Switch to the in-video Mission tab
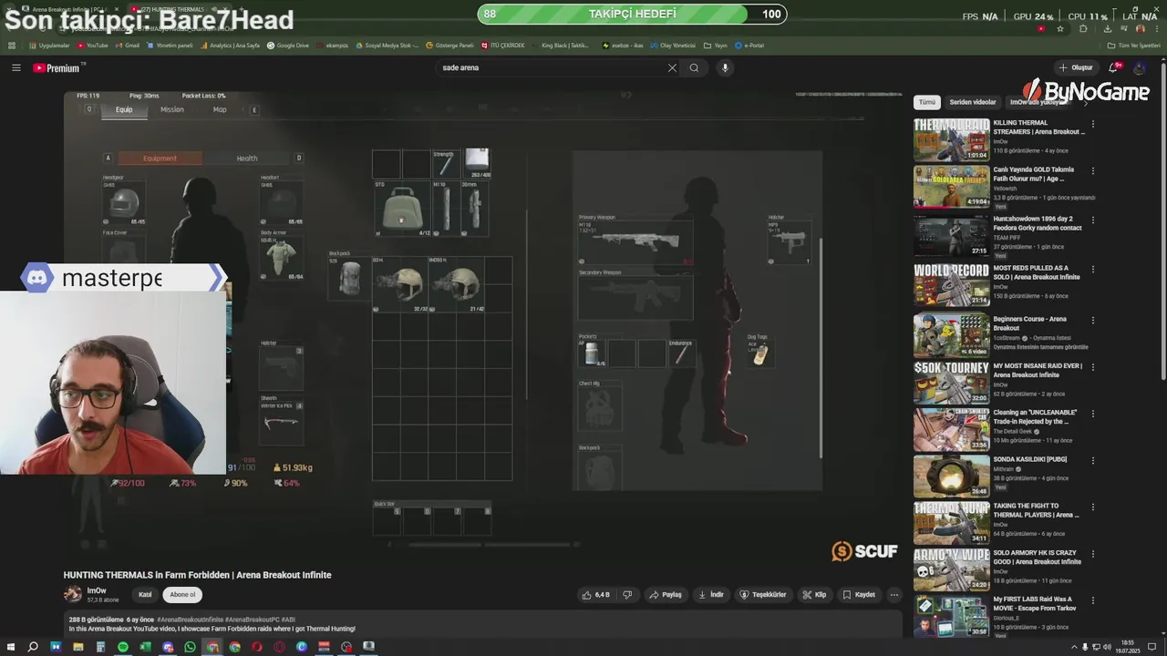Image resolution: width=1167 pixels, height=656 pixels. click(x=172, y=109)
